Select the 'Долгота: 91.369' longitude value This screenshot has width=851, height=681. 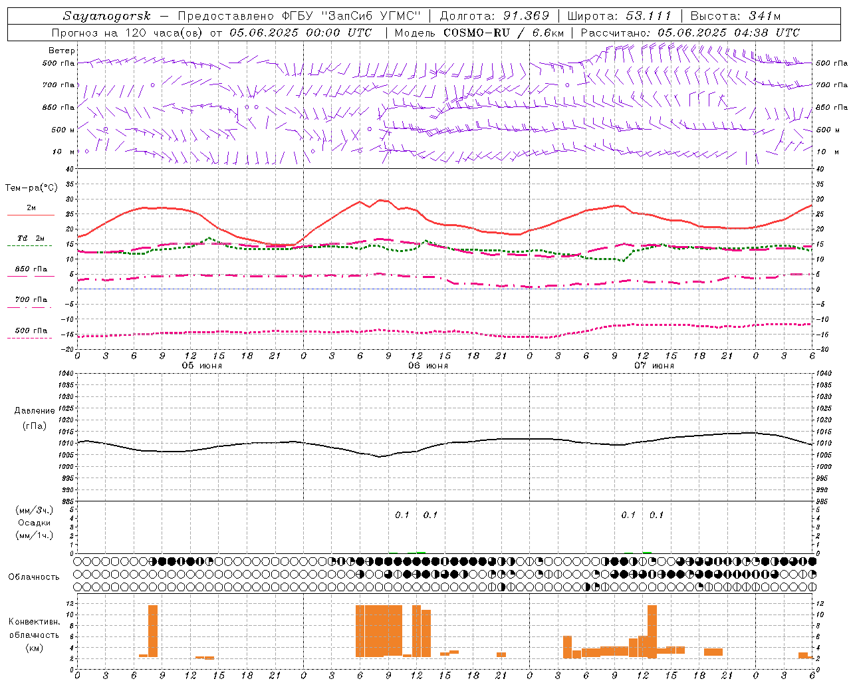coord(495,16)
